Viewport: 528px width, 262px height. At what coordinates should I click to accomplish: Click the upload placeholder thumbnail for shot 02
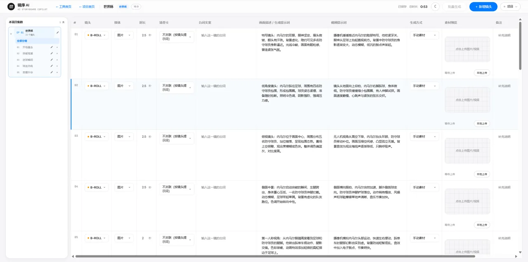pyautogui.click(x=467, y=100)
